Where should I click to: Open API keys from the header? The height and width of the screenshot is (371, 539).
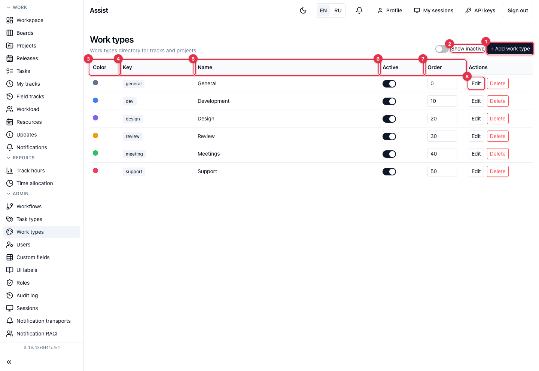pyautogui.click(x=480, y=10)
